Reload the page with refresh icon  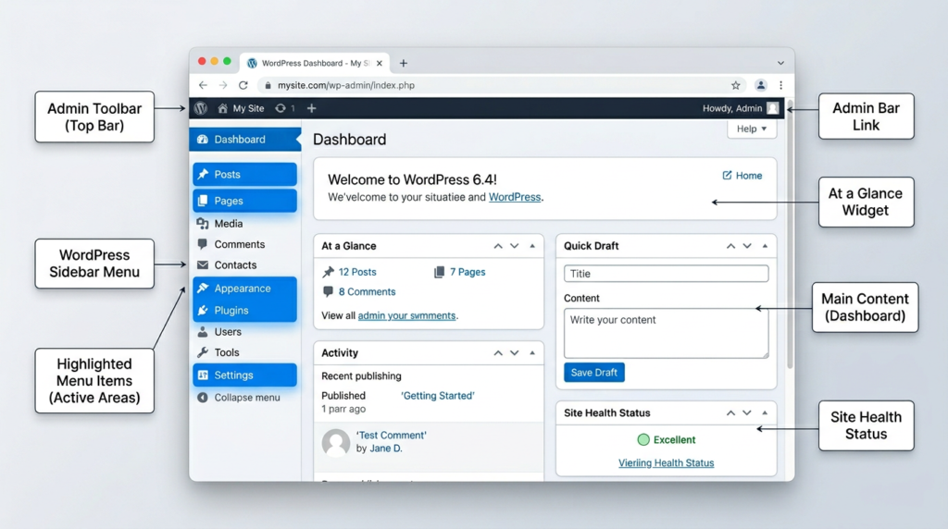tap(243, 85)
